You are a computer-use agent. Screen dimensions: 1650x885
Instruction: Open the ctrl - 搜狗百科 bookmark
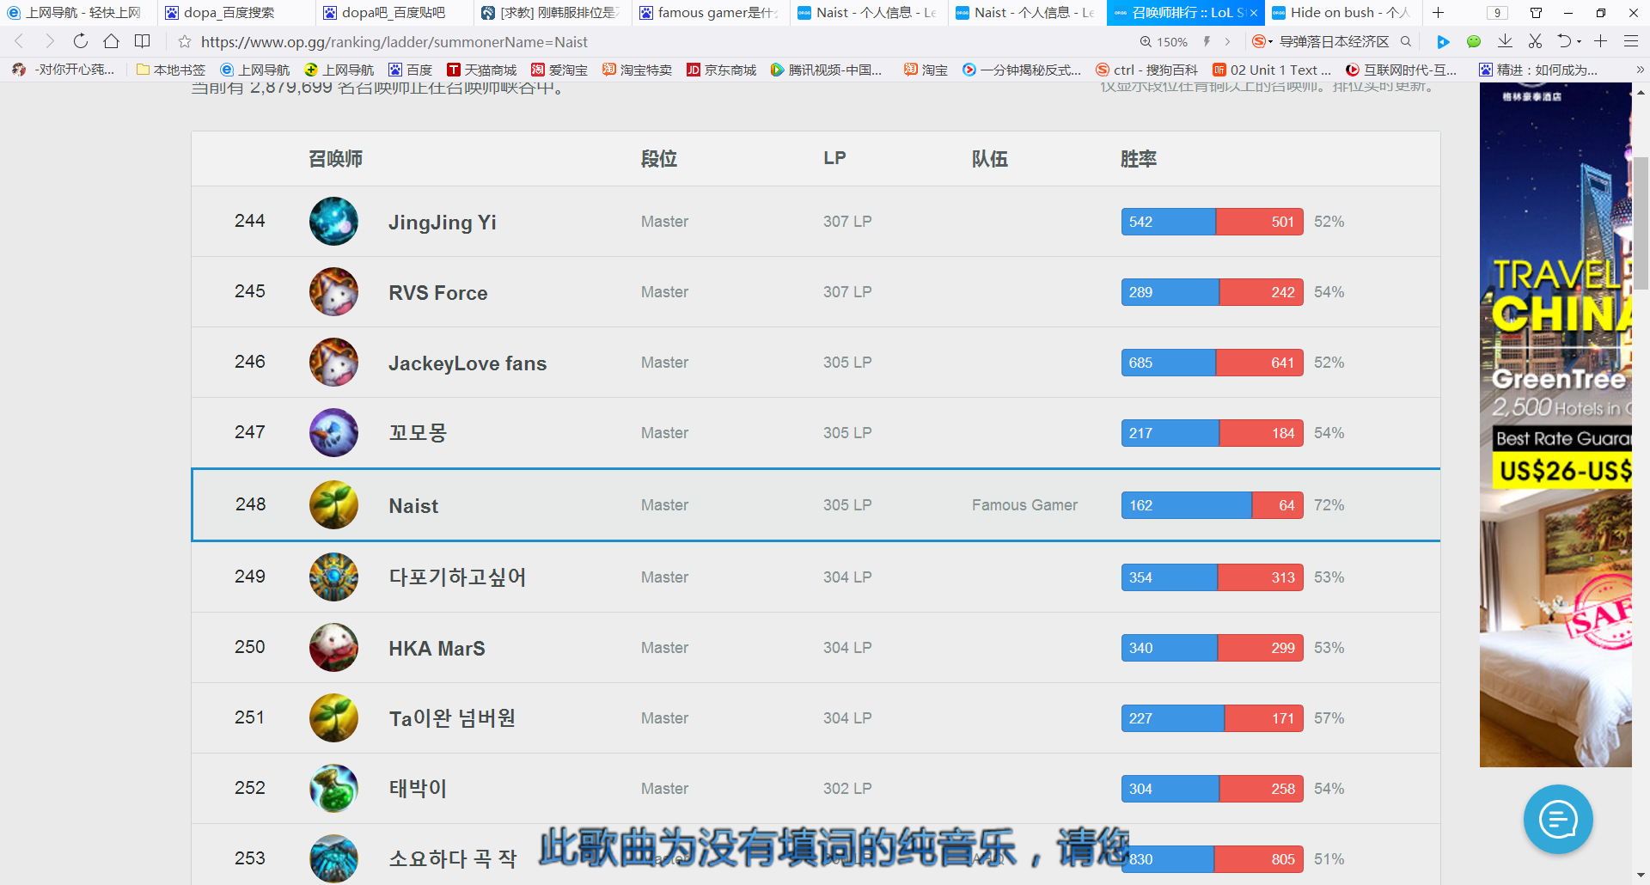[x=1146, y=70]
